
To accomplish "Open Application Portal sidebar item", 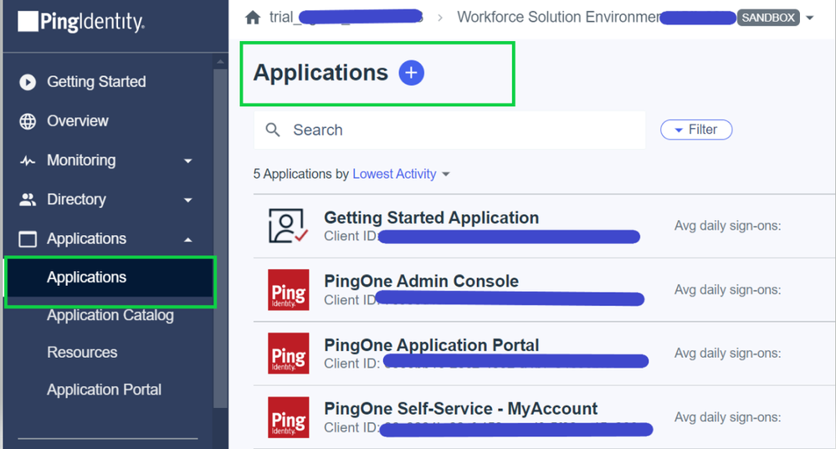I will (x=104, y=390).
